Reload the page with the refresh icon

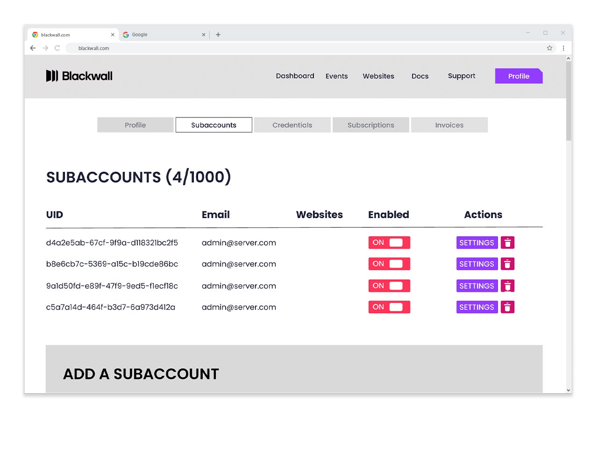click(x=57, y=48)
